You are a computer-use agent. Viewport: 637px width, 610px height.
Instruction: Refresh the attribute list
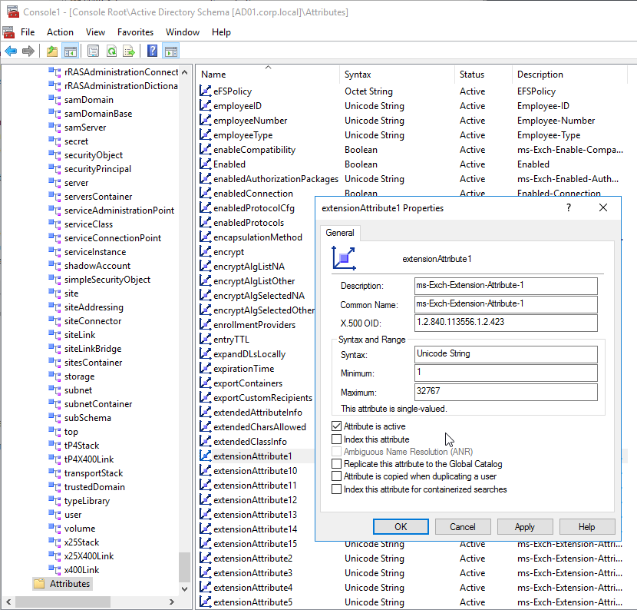click(x=111, y=51)
